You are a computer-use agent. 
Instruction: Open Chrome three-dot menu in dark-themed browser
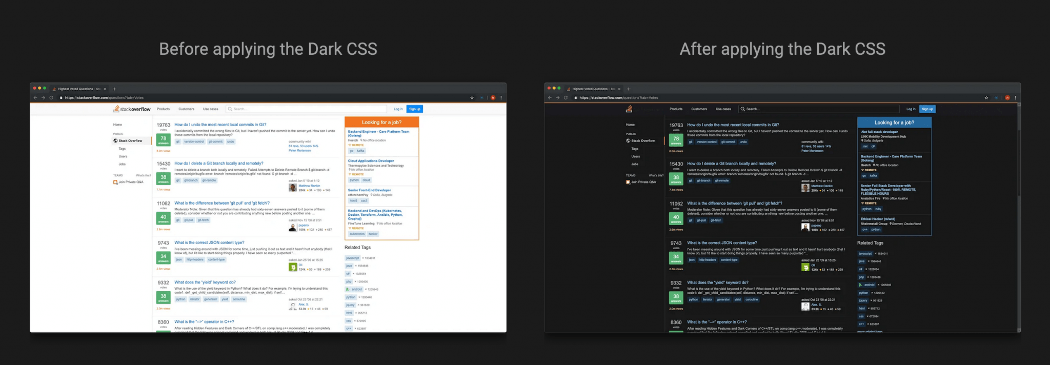tap(1015, 97)
